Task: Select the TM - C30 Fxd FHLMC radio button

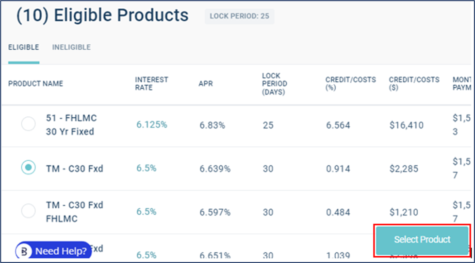Action: [x=28, y=211]
